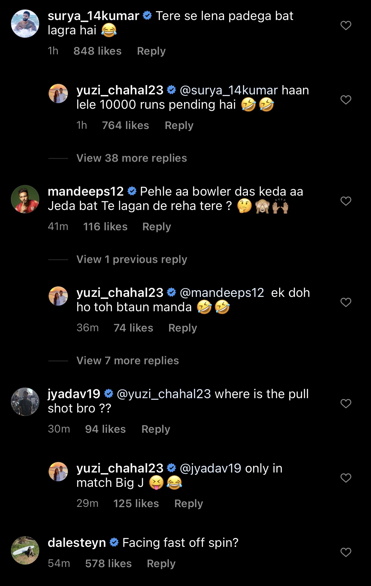View the 848 likes list
The height and width of the screenshot is (586, 371).
97,51
